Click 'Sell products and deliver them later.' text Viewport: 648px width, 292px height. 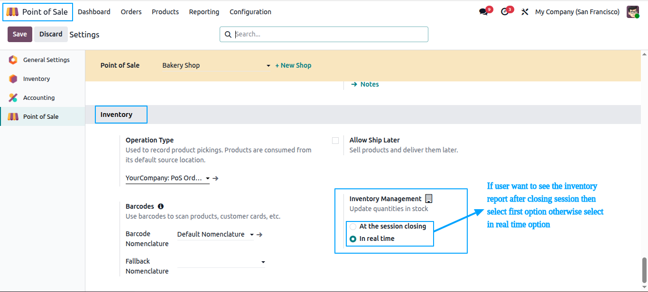click(404, 150)
